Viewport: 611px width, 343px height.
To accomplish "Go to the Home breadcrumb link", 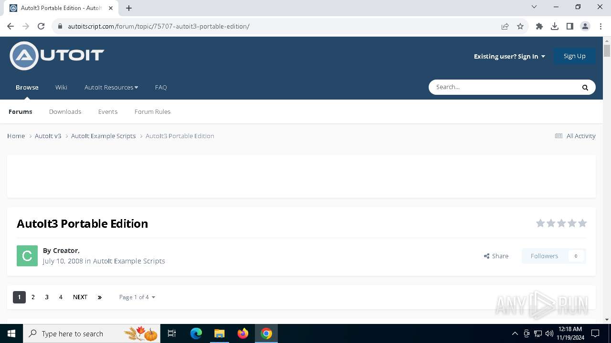I will 16,136.
